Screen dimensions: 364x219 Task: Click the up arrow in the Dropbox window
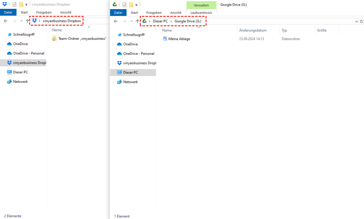[x=28, y=21]
